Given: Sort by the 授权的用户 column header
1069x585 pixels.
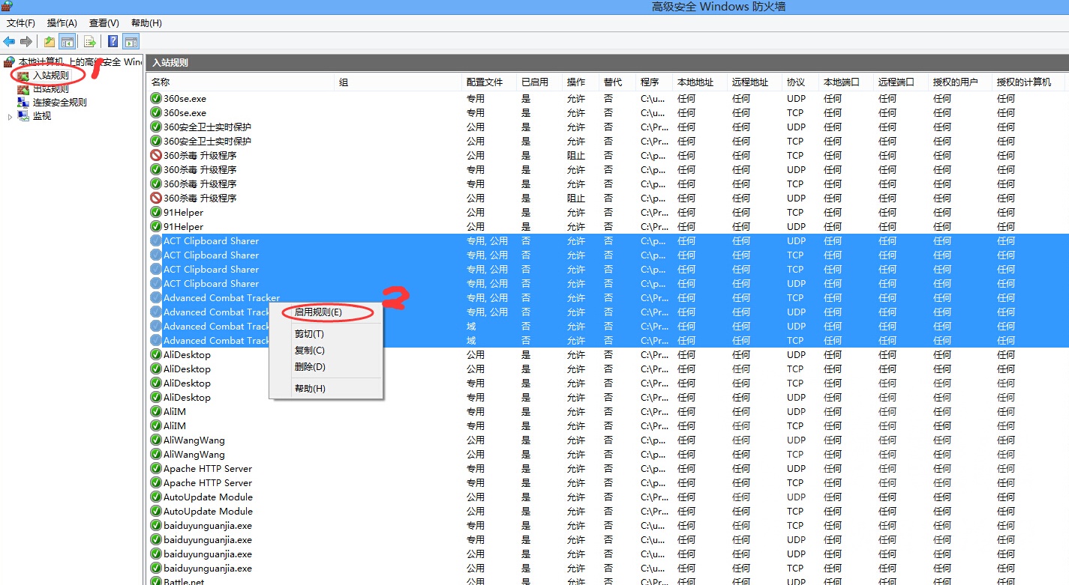Looking at the screenshot, I should 960,82.
